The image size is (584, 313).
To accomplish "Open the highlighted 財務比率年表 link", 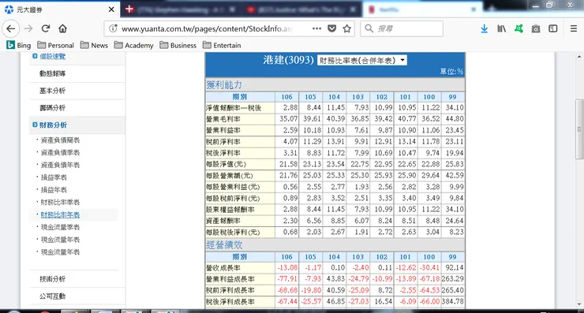I will (60, 214).
